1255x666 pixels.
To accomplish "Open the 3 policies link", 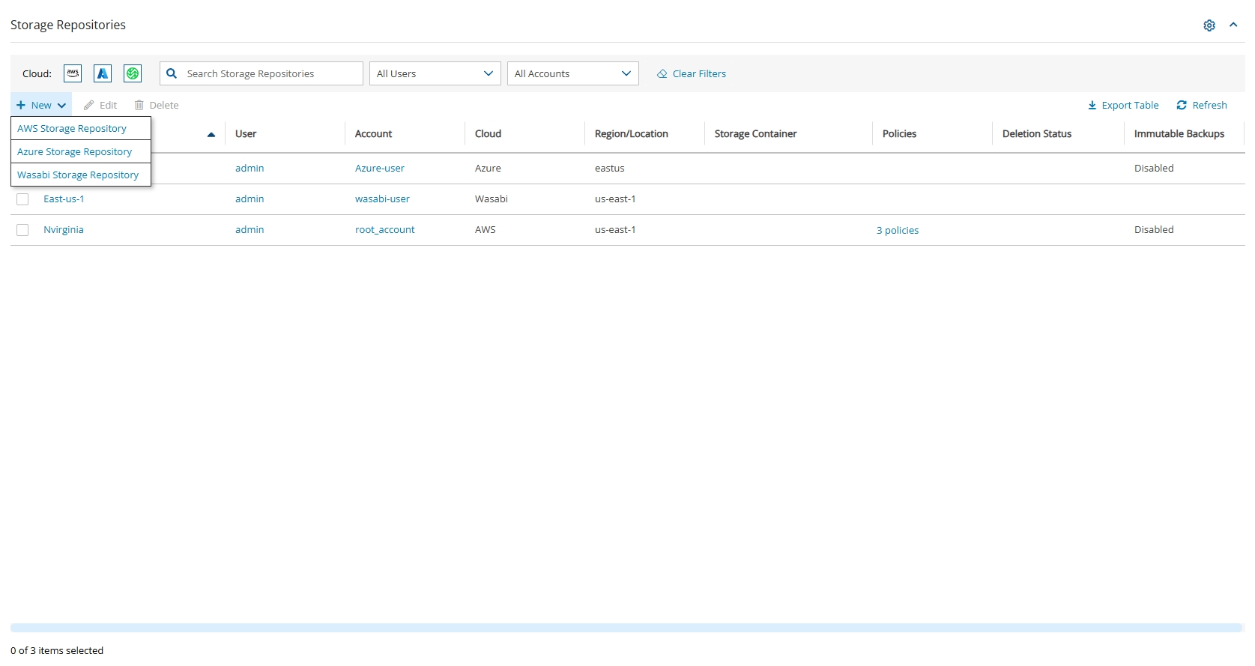I will tap(897, 231).
